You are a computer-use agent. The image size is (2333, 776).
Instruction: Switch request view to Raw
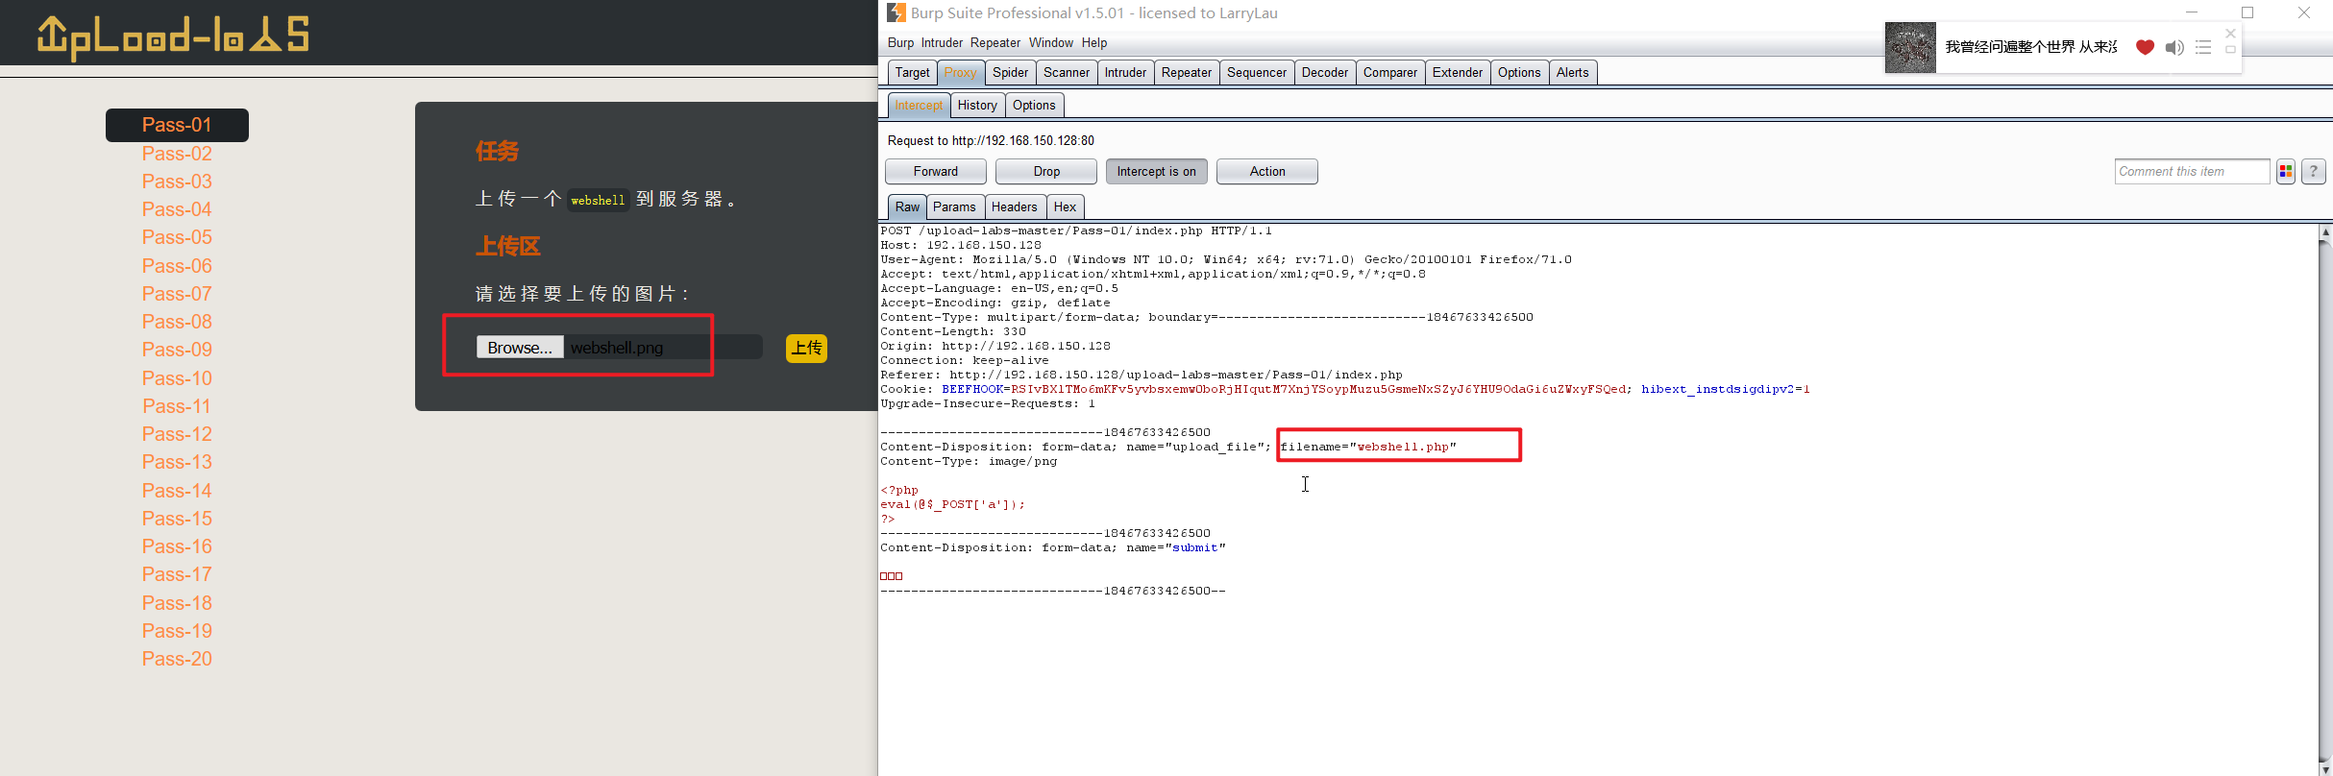point(907,207)
